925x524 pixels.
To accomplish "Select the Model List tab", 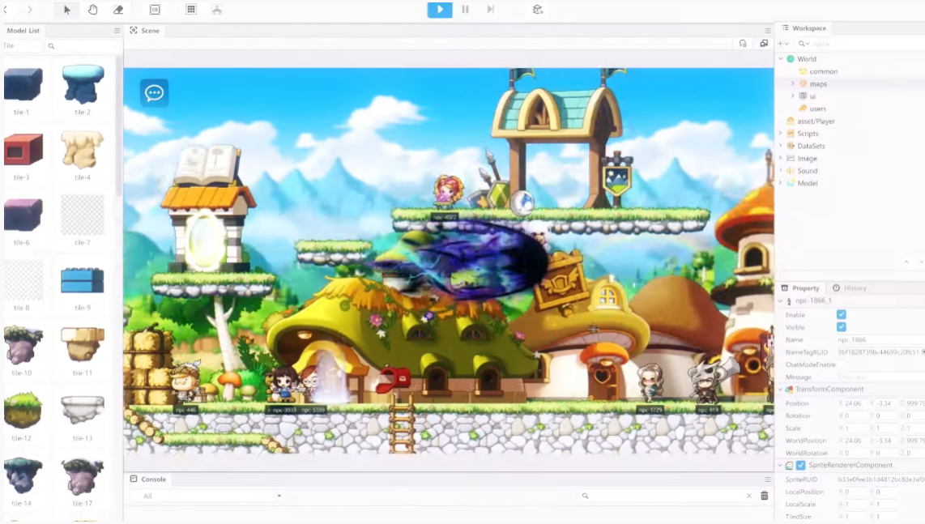I will coord(23,31).
